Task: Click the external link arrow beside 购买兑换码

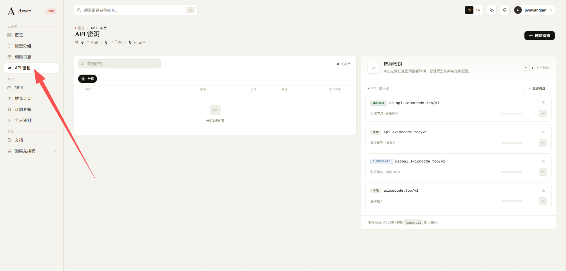Action: [55, 151]
